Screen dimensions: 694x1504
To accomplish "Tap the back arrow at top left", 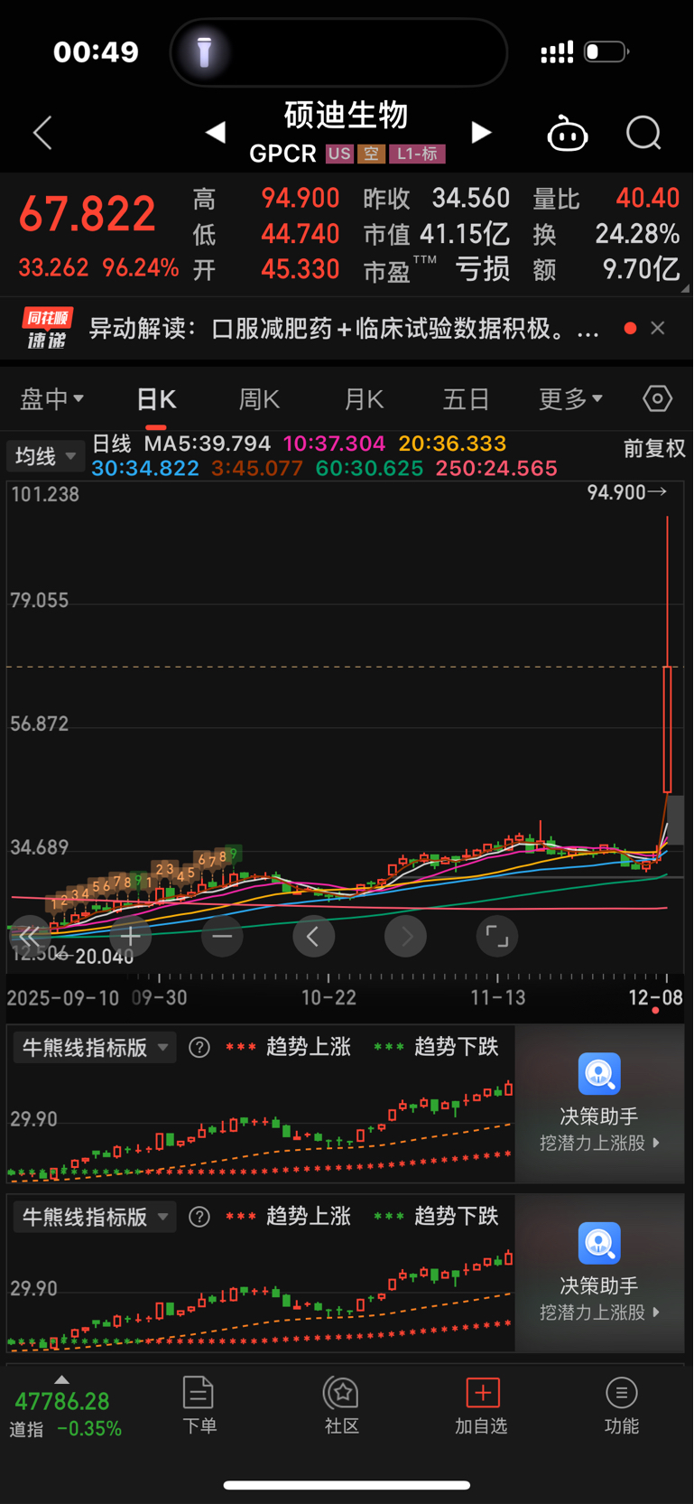I will tap(42, 133).
